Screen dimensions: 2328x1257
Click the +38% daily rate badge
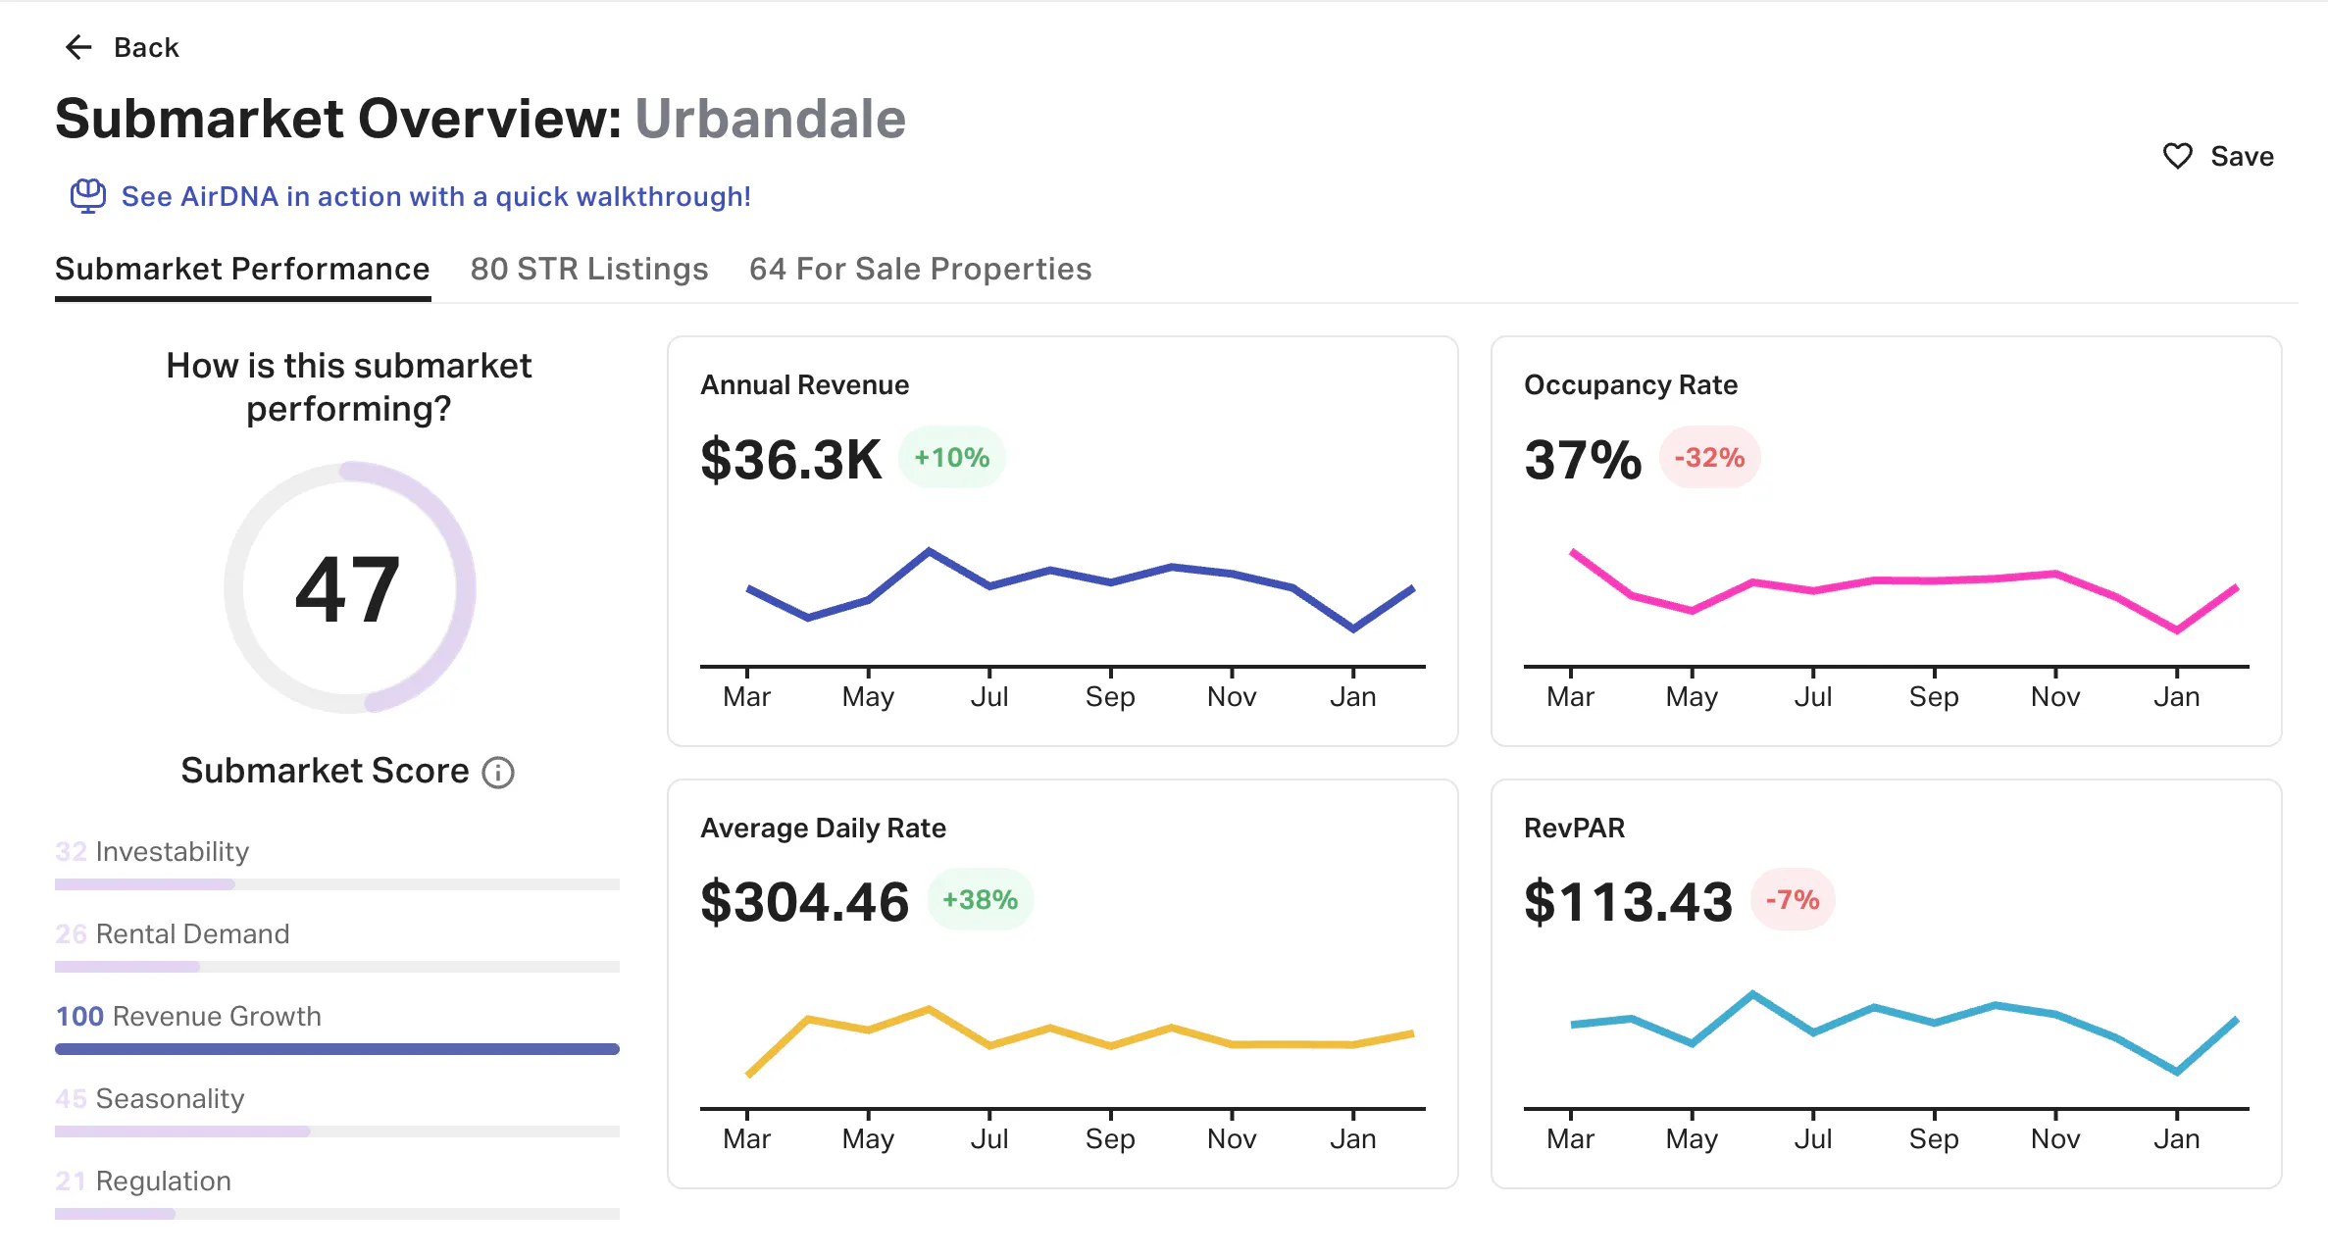[x=980, y=900]
